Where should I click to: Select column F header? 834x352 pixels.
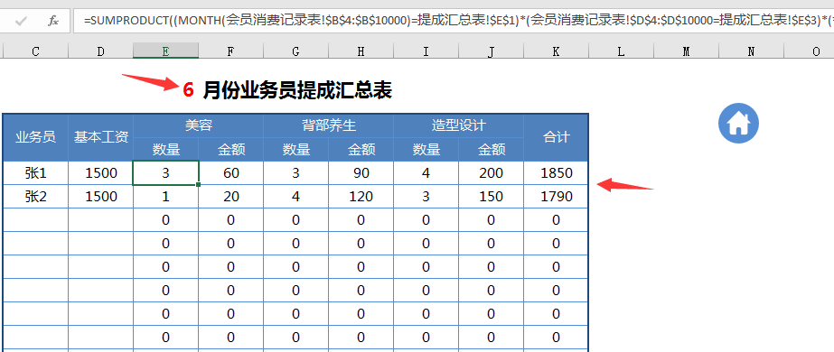(x=230, y=51)
